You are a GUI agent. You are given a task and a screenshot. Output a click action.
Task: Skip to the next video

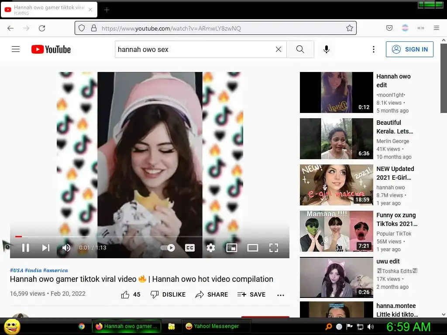point(45,248)
